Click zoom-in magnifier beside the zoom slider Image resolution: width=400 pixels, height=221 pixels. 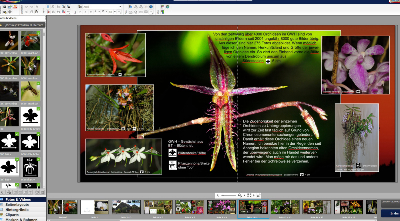point(240,195)
